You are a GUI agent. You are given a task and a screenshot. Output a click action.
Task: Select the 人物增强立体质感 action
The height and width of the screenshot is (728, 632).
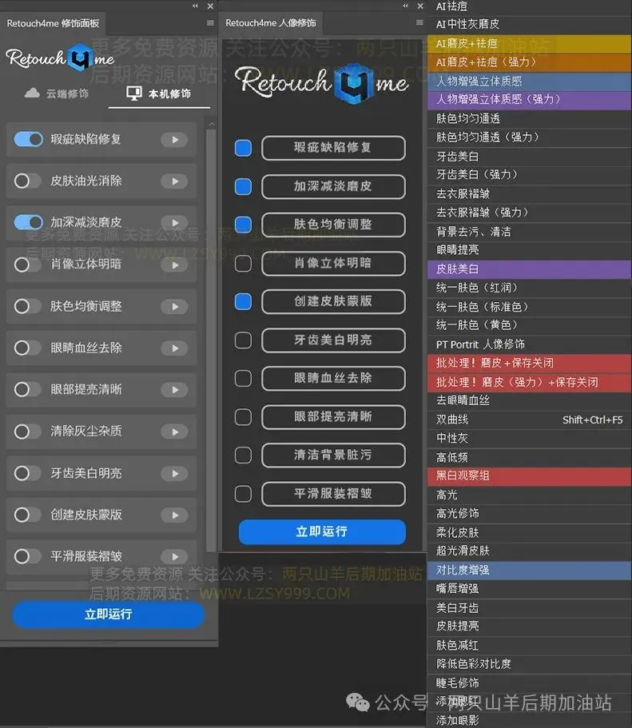tap(529, 82)
